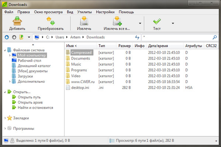Click the C: breadcrumb segment
The height and width of the screenshot is (147, 221).
(x=48, y=37)
